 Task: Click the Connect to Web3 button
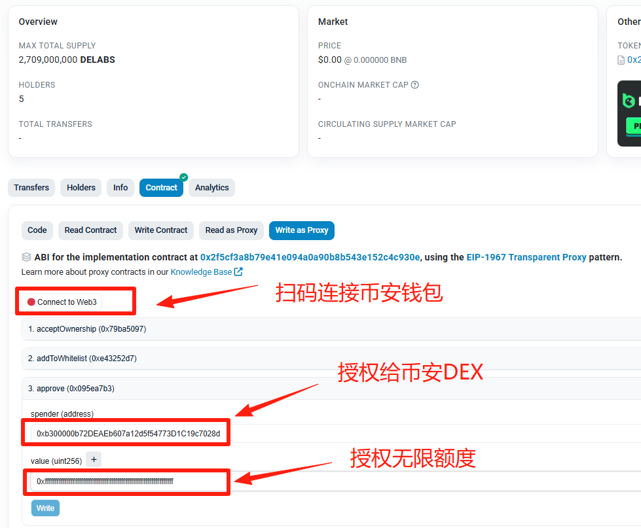click(62, 302)
